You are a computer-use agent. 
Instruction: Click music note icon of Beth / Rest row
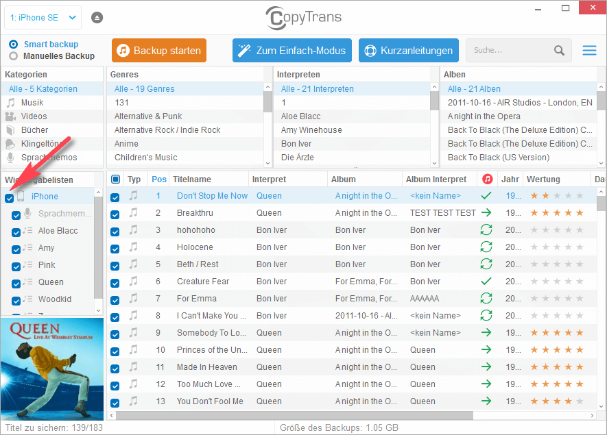pos(134,264)
